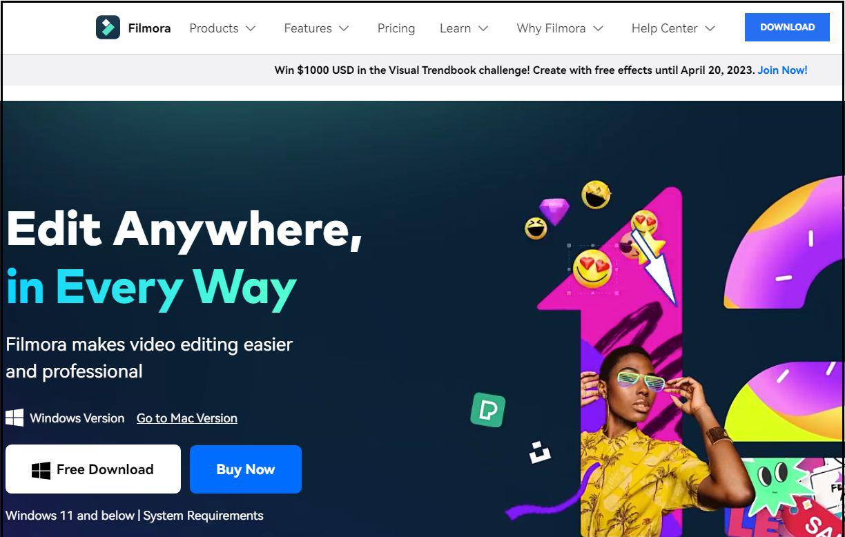Open the Pricing page
The height and width of the screenshot is (537, 845).
396,28
